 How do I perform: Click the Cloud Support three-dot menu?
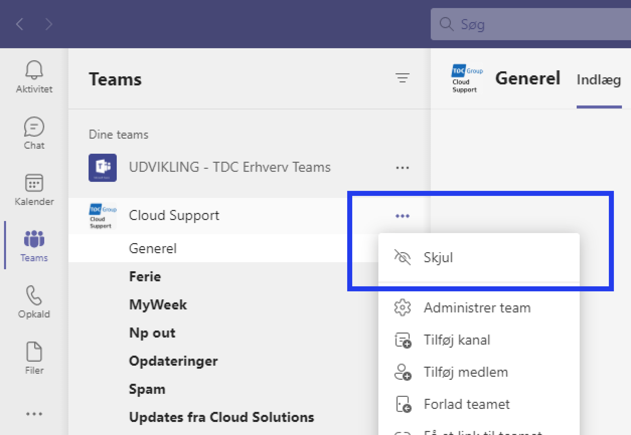click(402, 216)
